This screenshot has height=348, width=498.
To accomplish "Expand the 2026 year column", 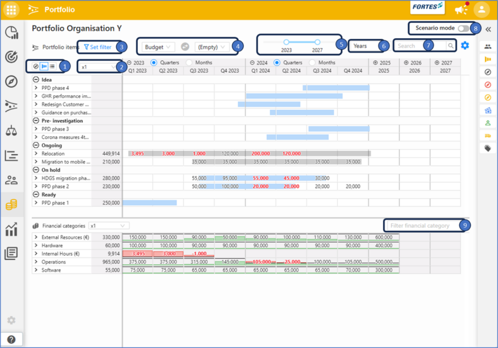I will click(x=406, y=63).
